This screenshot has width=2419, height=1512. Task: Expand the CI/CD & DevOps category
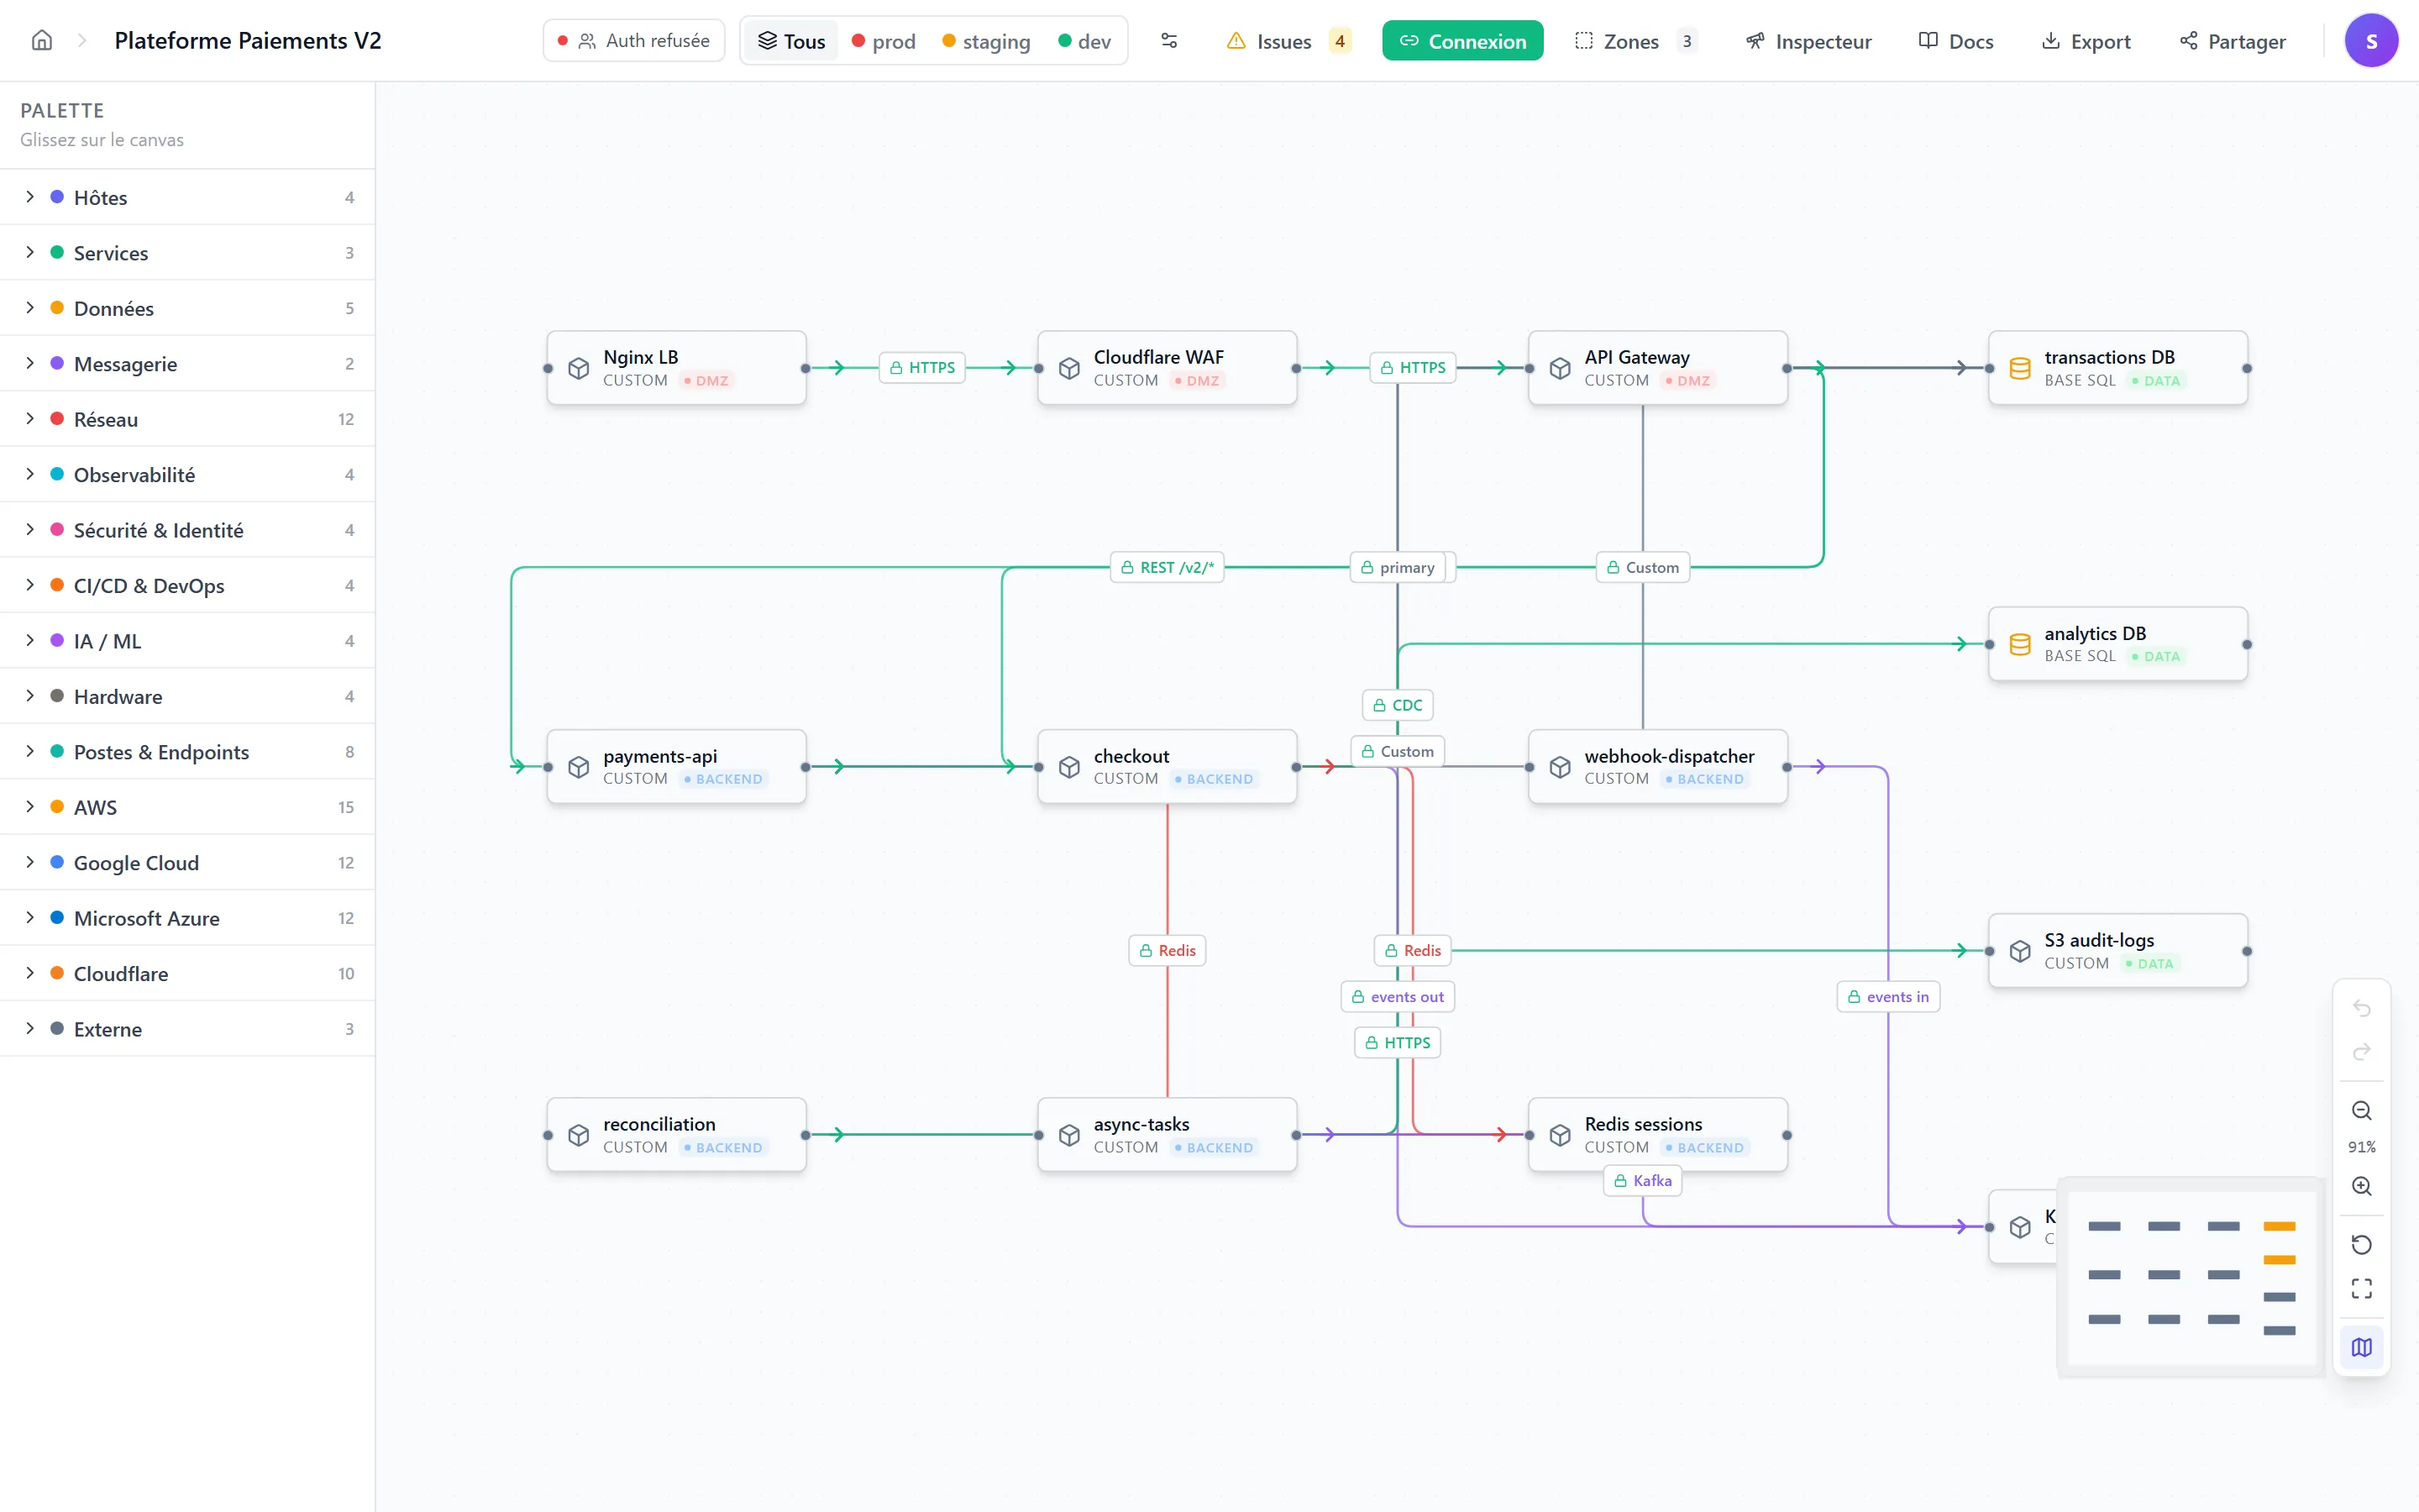[187, 586]
